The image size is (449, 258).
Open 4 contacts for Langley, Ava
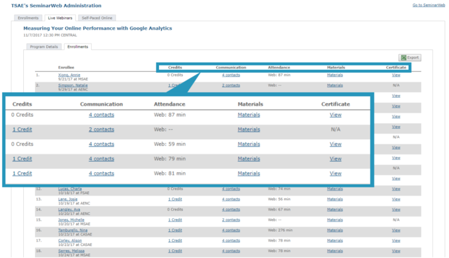pos(231,209)
